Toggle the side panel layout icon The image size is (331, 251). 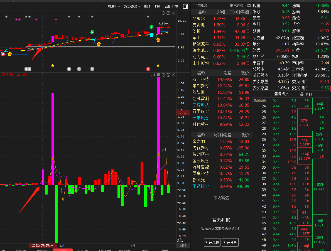point(185,6)
